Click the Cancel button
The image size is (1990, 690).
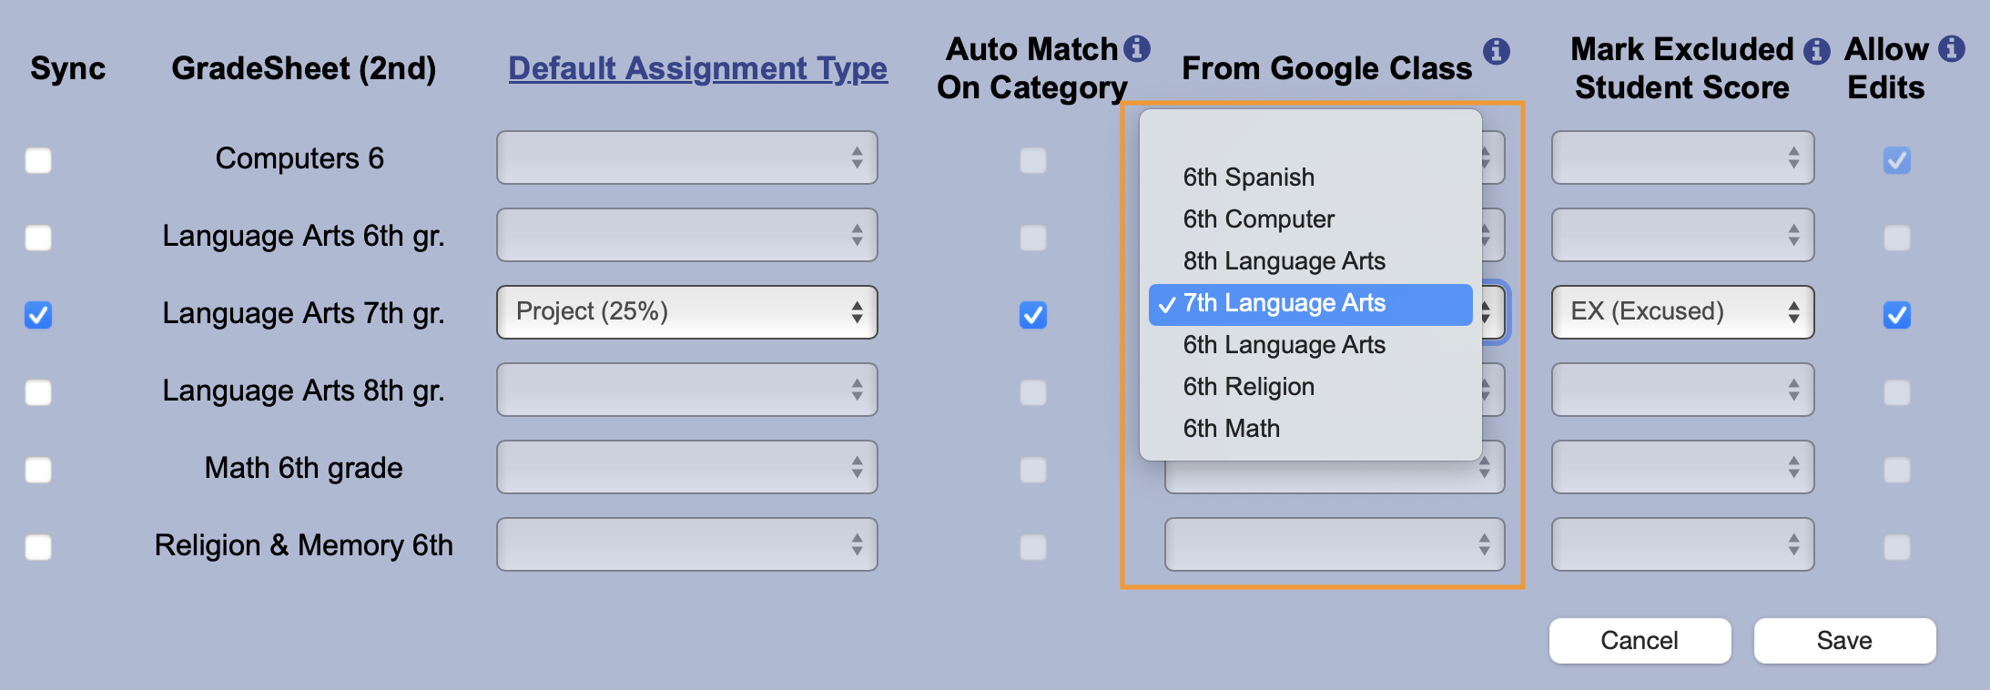pos(1640,641)
